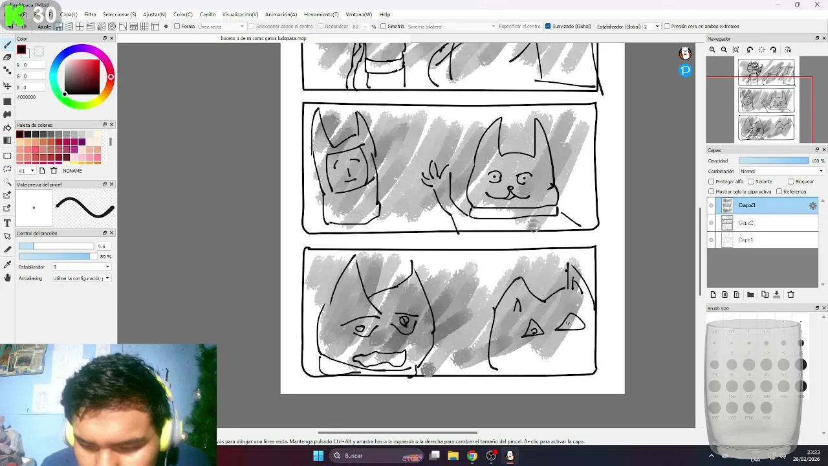Select the Move tool
The width and height of the screenshot is (828, 466).
tap(7, 85)
